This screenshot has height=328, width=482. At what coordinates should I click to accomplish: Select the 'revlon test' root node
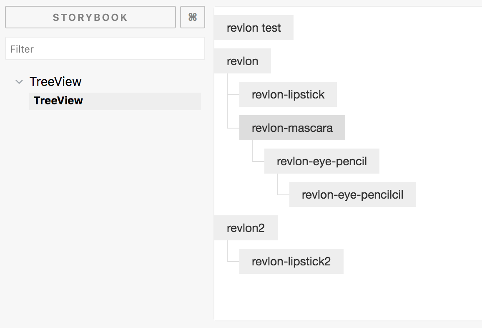click(254, 28)
